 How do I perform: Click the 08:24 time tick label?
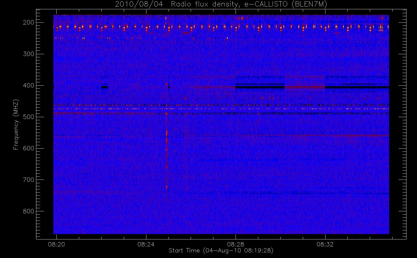pyautogui.click(x=146, y=244)
